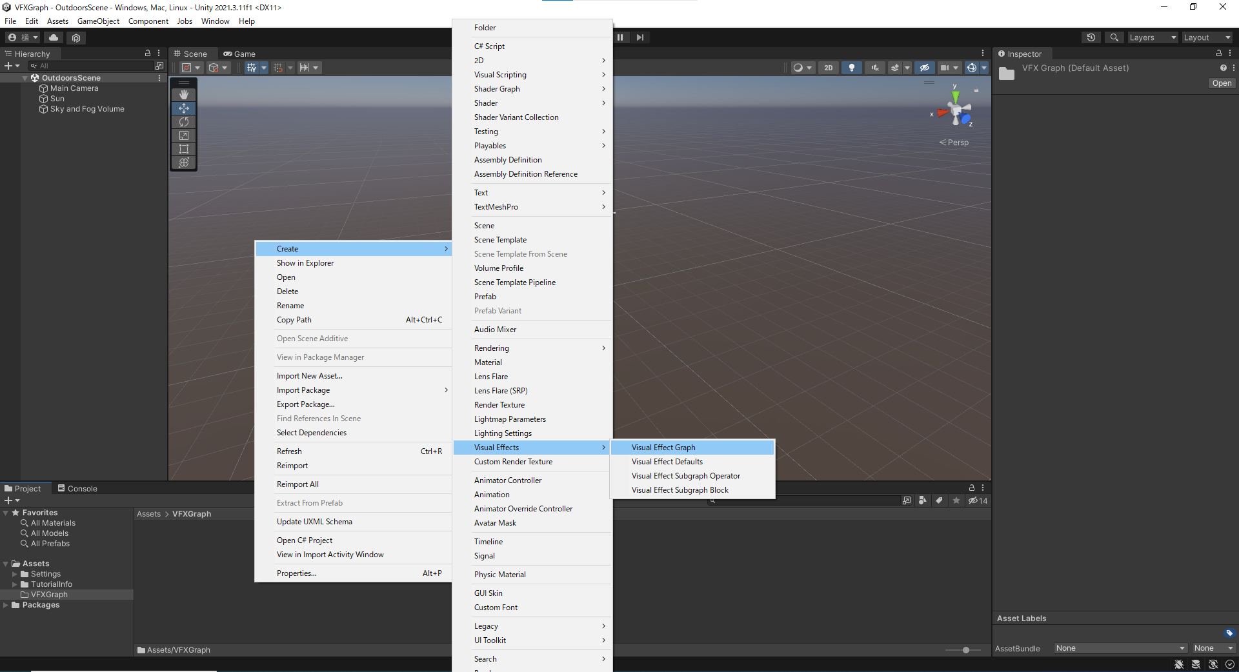Screen dimensions: 1239x672
Task: Open the AssetBundle None dropdown
Action: (x=1120, y=648)
